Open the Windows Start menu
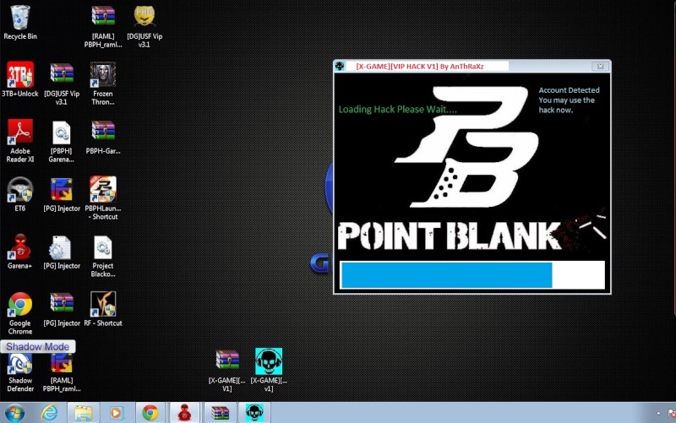Viewport: 676px width, 423px height. [x=14, y=413]
